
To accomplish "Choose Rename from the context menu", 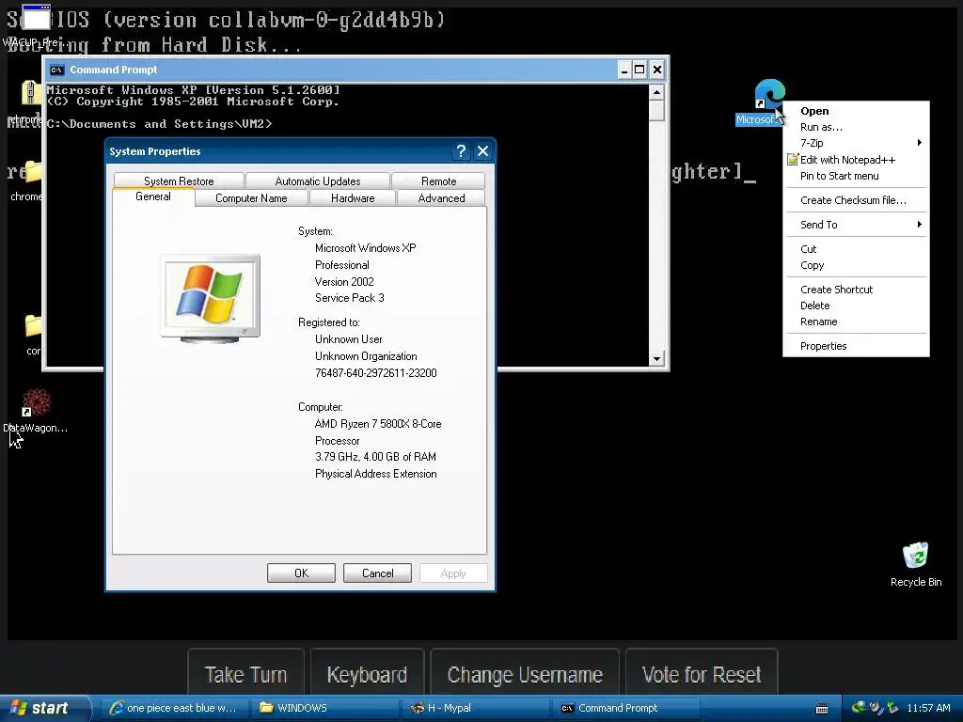I will click(856, 322).
